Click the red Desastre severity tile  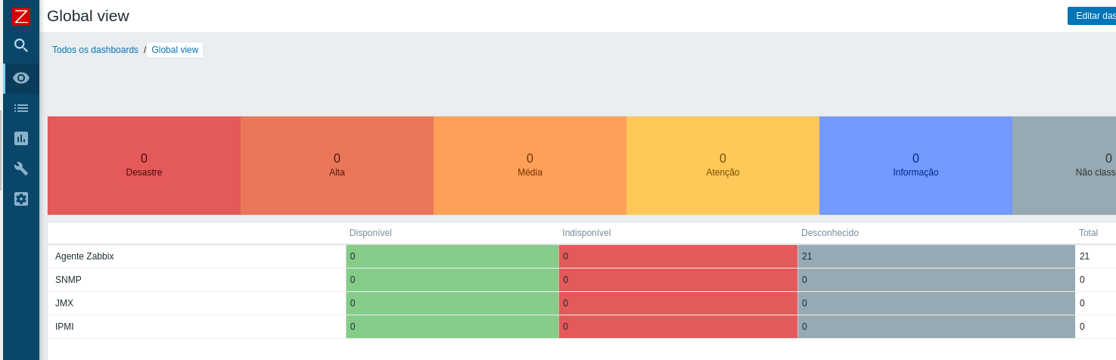(144, 165)
